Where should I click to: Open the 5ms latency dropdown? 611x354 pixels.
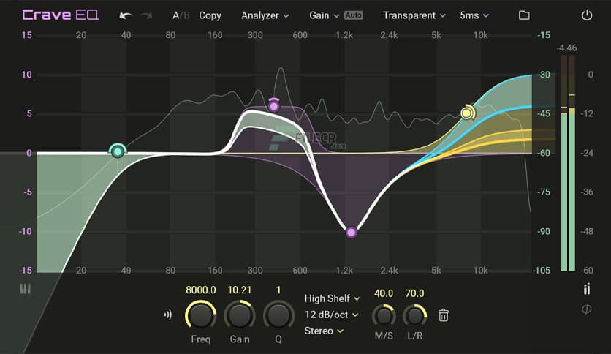click(474, 15)
